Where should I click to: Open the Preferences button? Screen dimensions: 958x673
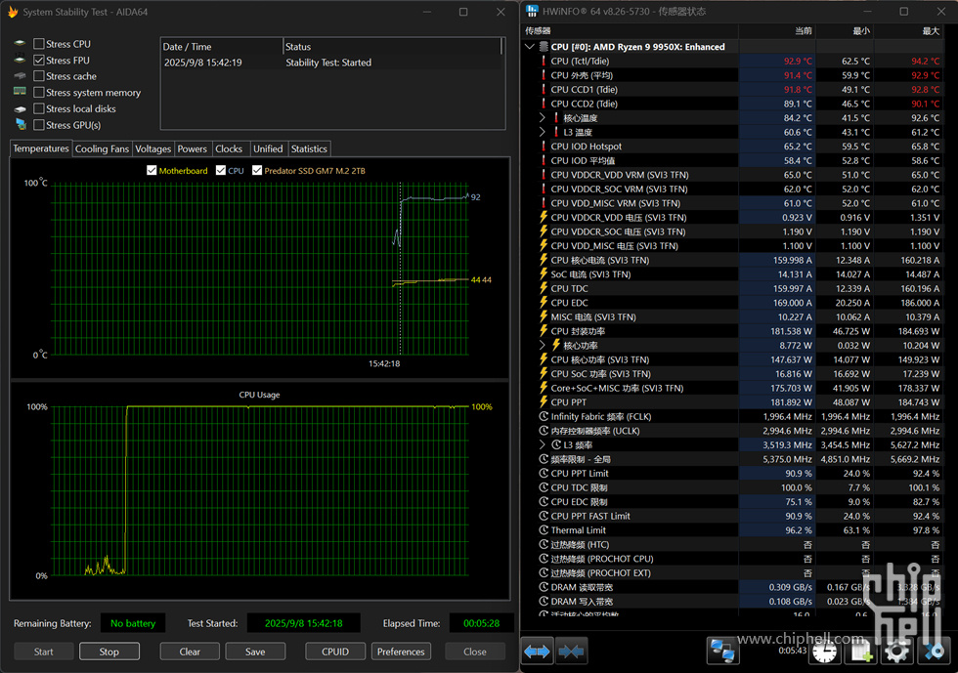(x=401, y=652)
